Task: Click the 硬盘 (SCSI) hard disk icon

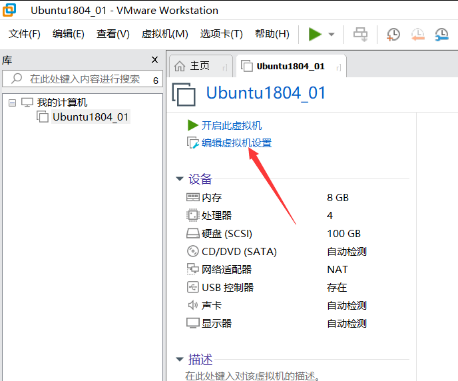Action: point(193,233)
